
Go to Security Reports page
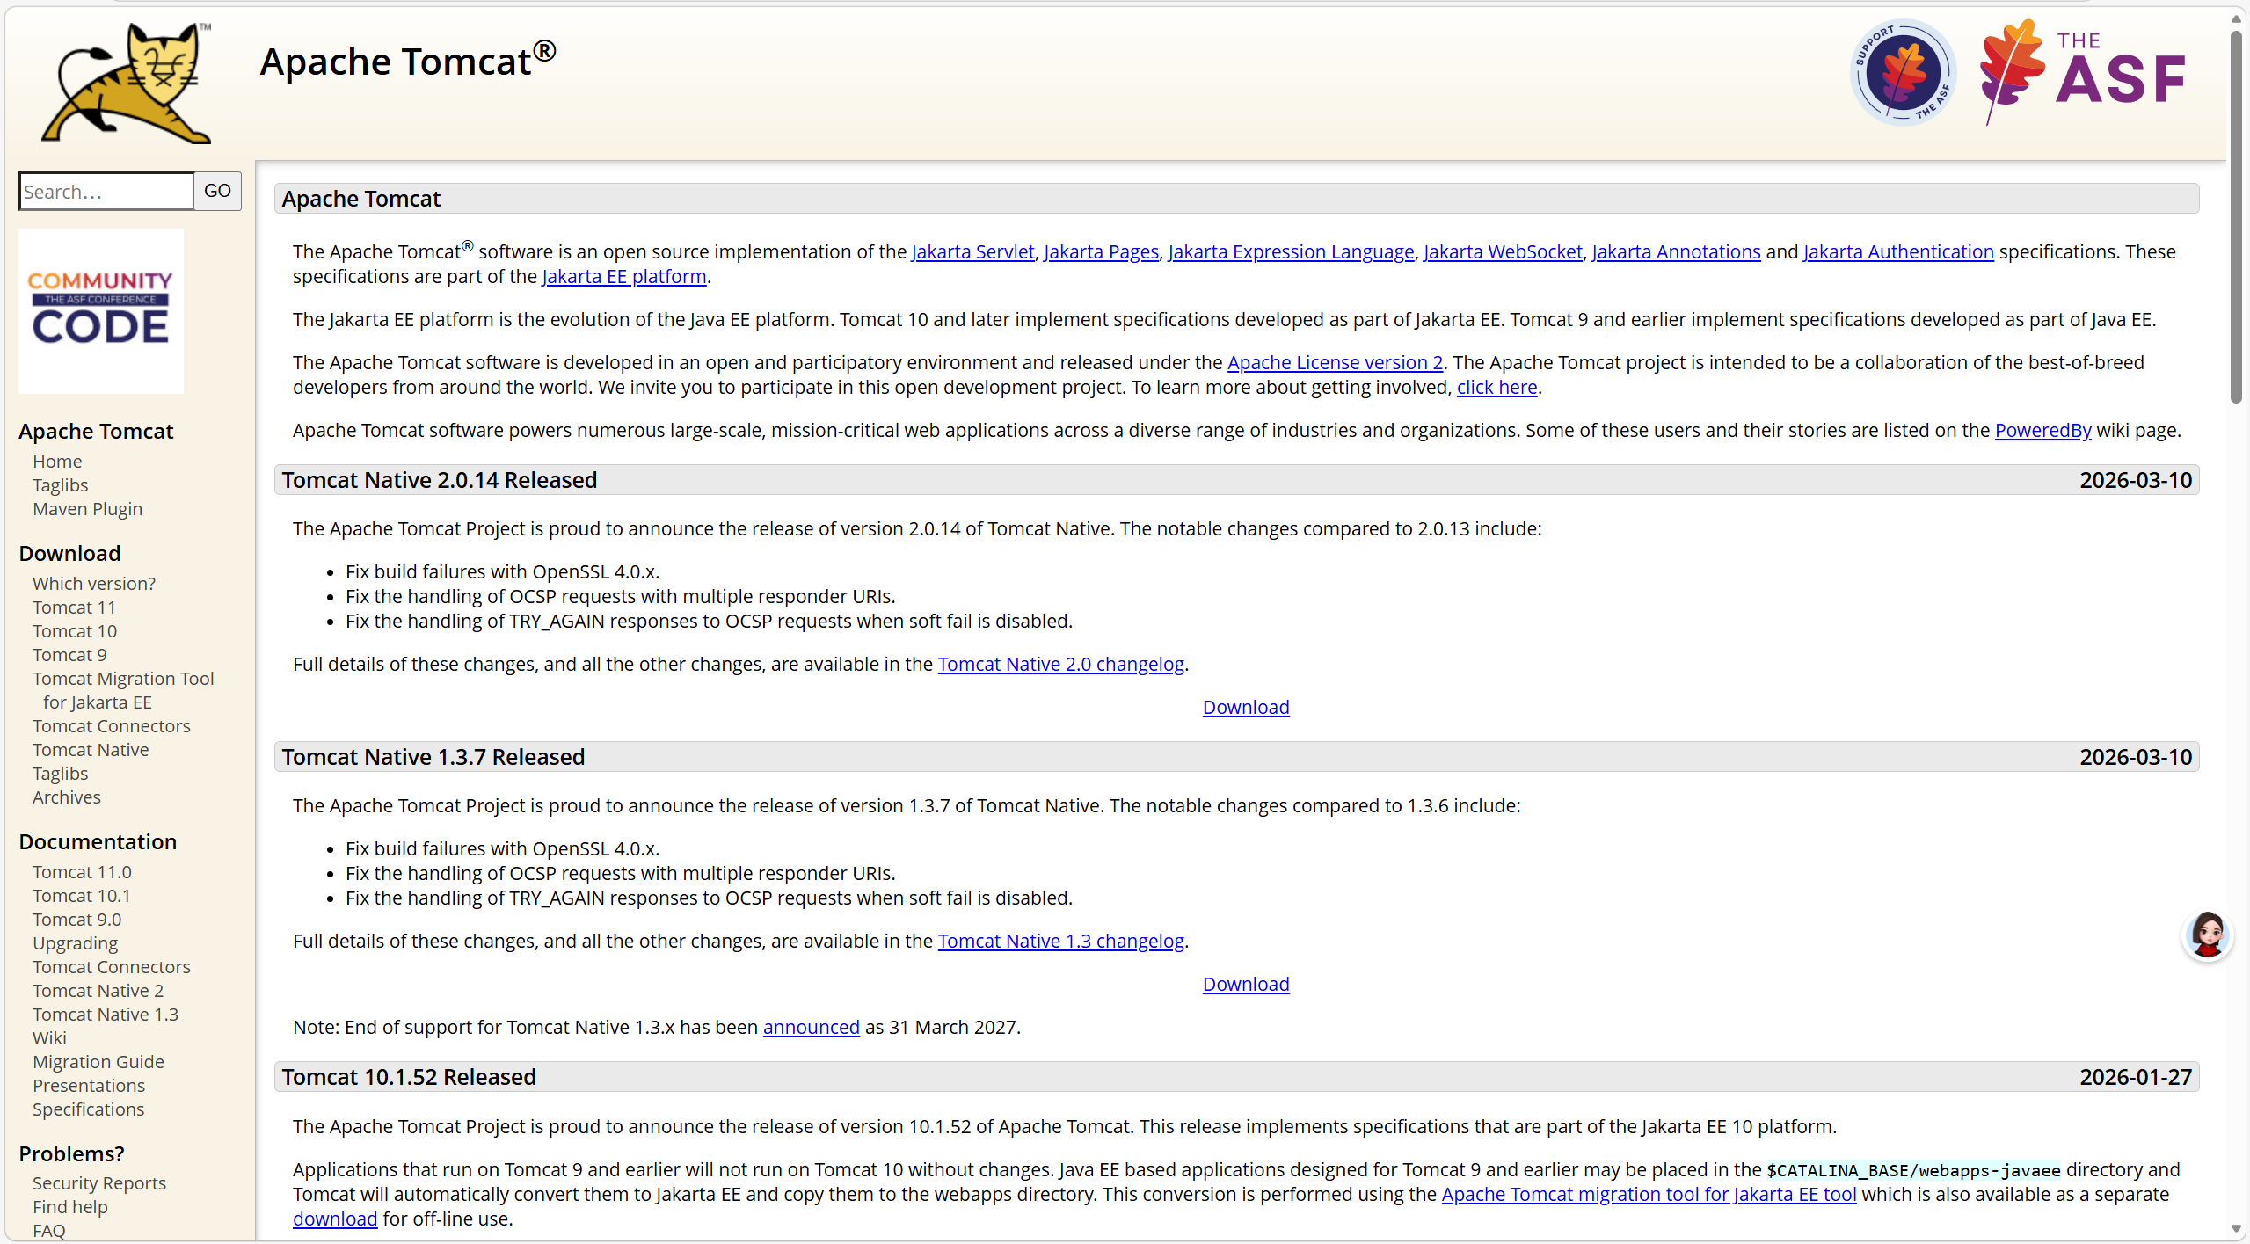click(x=99, y=1183)
